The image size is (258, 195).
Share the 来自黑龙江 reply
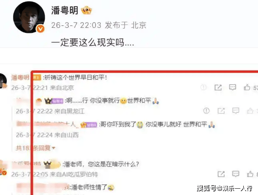point(221,111)
